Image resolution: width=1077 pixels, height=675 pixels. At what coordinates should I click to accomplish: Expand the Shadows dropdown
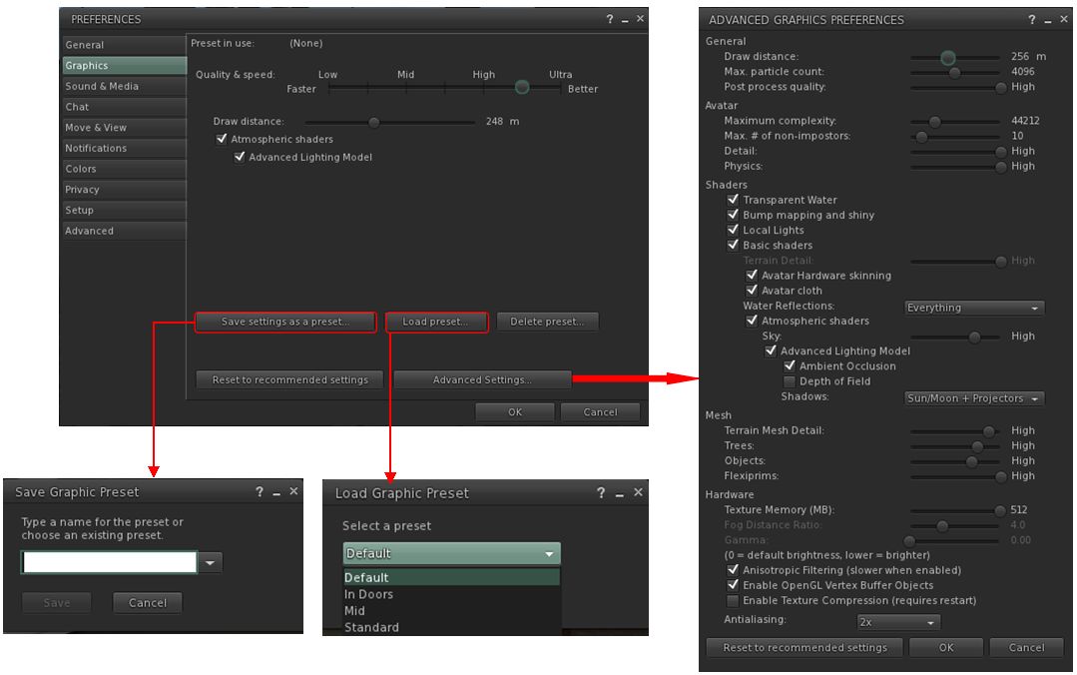(973, 398)
